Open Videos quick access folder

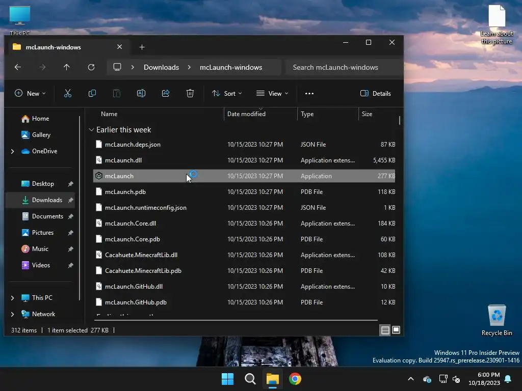(41, 265)
